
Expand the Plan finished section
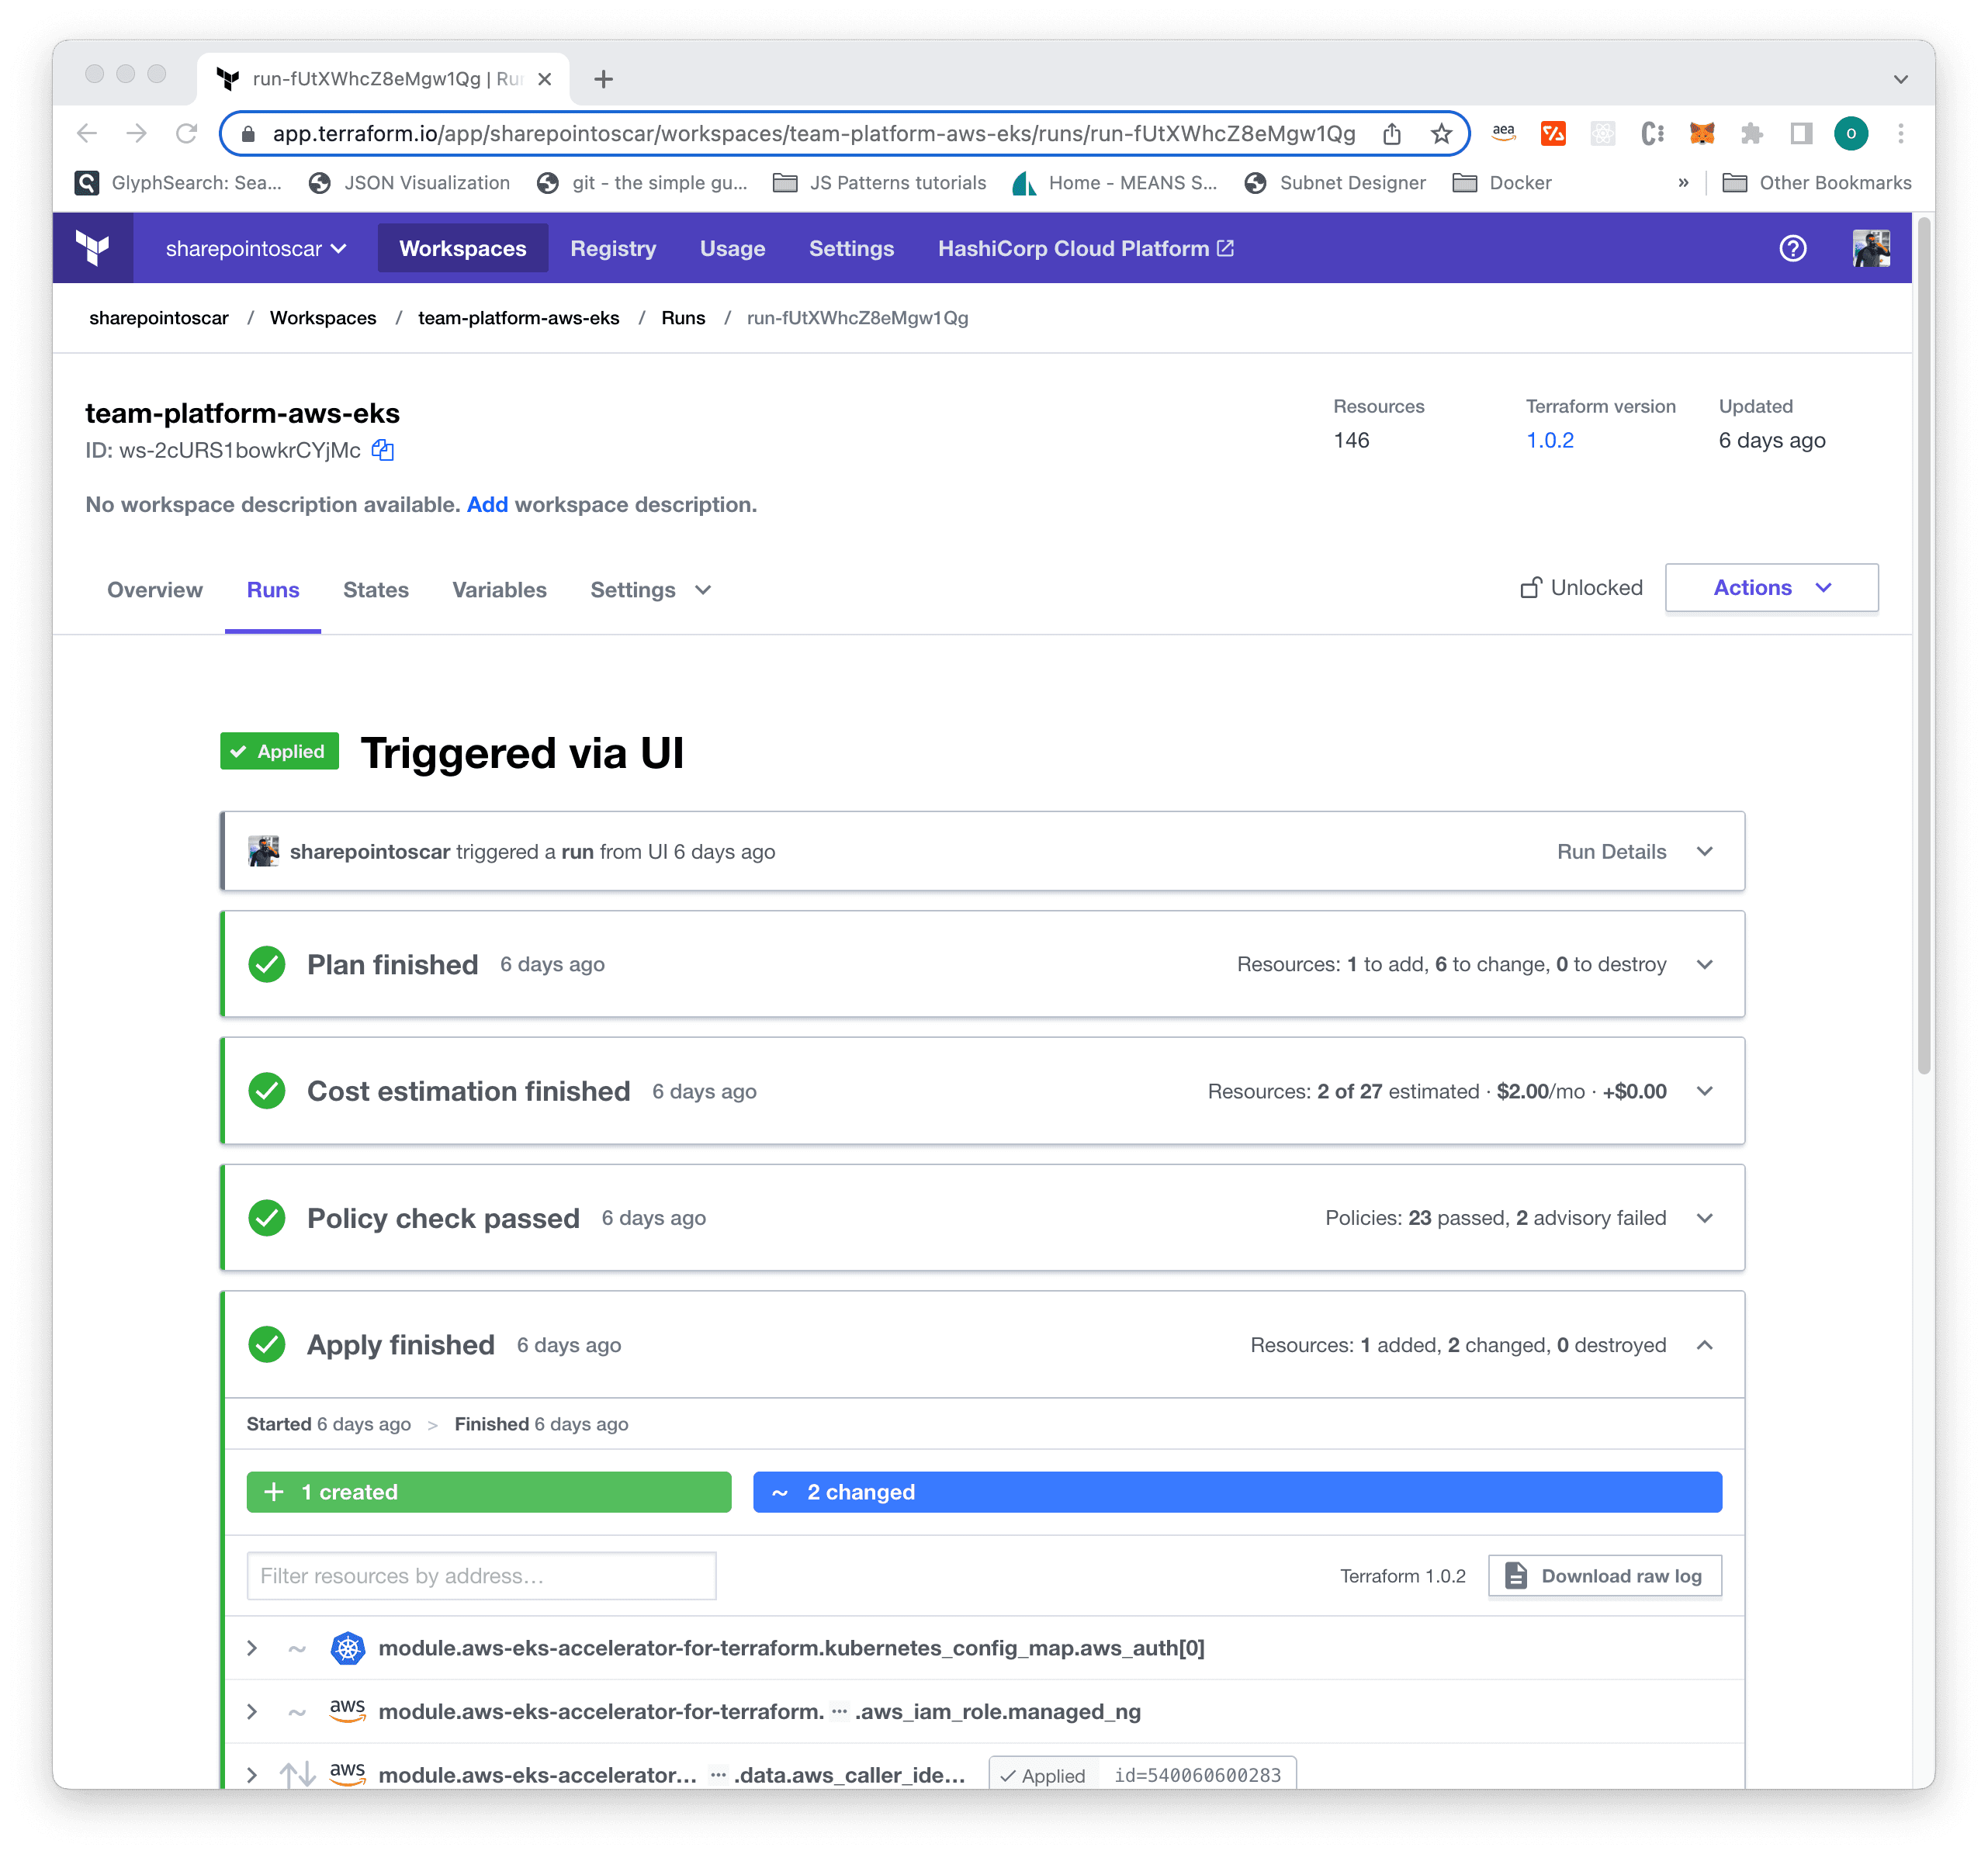point(1704,964)
